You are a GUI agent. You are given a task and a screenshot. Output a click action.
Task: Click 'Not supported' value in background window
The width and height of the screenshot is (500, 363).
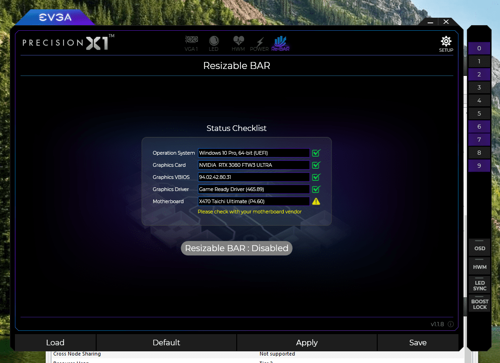coord(277,354)
